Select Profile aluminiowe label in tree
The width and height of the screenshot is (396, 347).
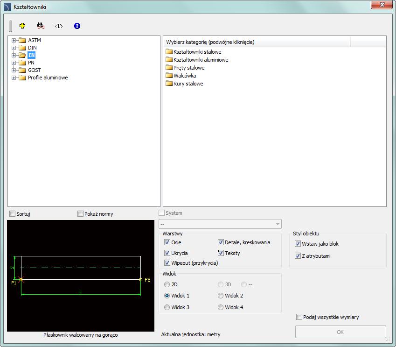pyautogui.click(x=48, y=78)
